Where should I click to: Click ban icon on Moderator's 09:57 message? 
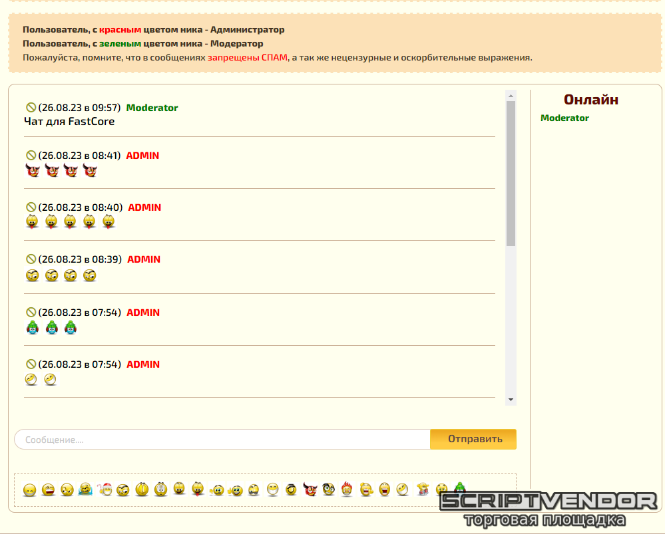coord(31,108)
